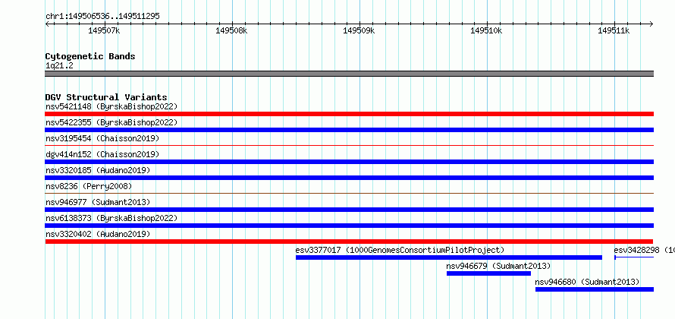
Task: Click the 149509k ruler tick label
Action: coord(359,30)
